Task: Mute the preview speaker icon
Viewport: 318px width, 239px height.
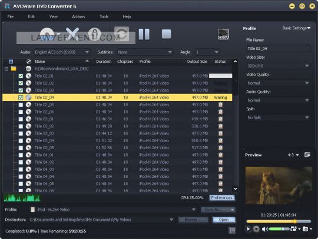Action: pyautogui.click(x=264, y=229)
